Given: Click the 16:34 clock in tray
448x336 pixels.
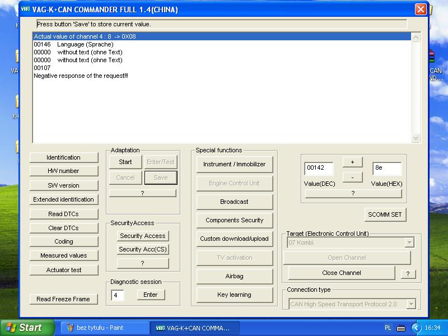Looking at the screenshot, I should click(432, 328).
